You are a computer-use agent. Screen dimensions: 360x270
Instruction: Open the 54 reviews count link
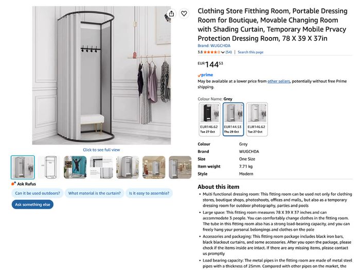[x=228, y=52]
